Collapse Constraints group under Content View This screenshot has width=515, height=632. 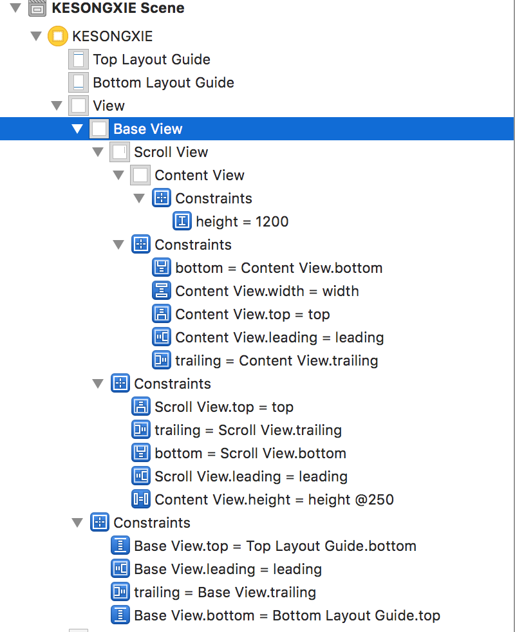click(x=139, y=198)
